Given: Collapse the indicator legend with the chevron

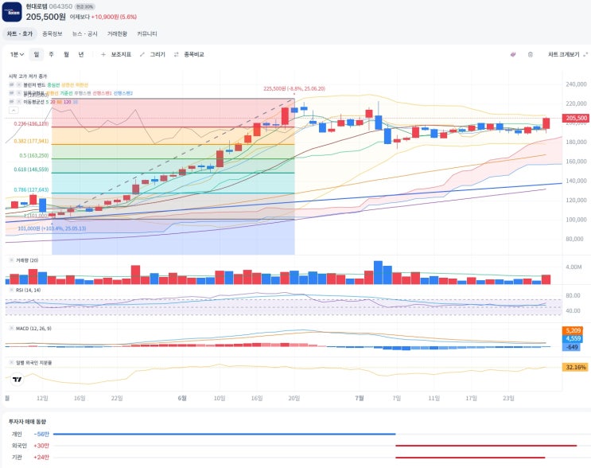Looking at the screenshot, I should [14, 110].
